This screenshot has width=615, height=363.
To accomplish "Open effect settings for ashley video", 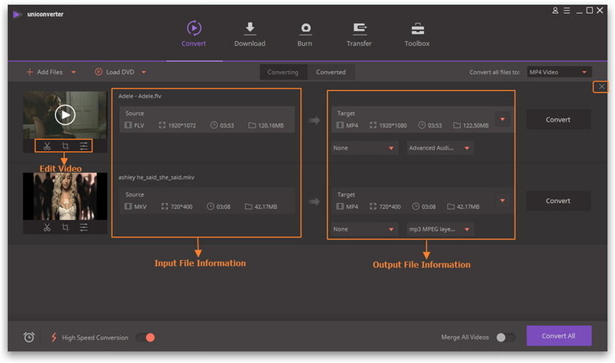I will pos(84,227).
